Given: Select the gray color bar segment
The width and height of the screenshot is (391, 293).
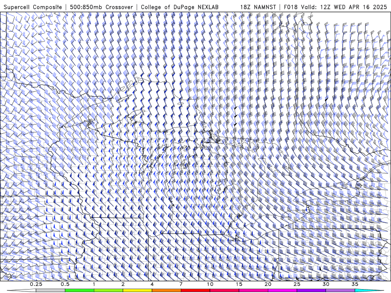Looking at the screenshot, I should point(50,291).
